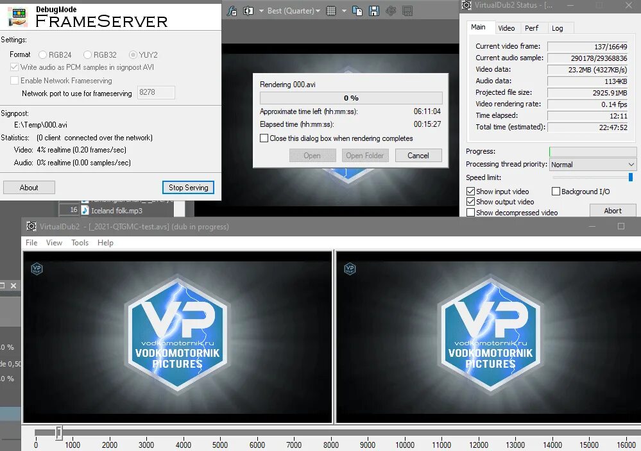Click the 8000 mark on VirtualDub2 timeline
This screenshot has height=451, width=641.
point(330,445)
